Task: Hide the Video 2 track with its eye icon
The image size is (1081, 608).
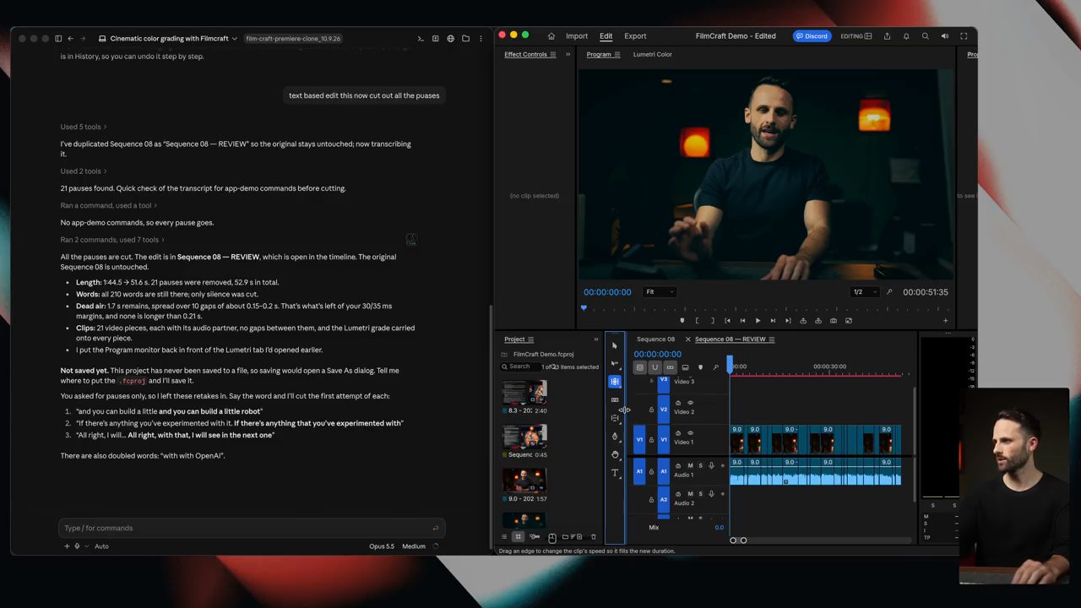Action: coord(690,403)
